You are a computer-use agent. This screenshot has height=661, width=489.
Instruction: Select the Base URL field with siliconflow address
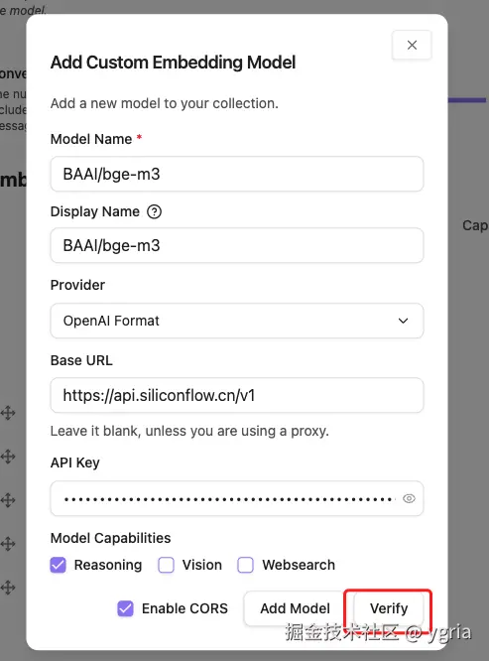(x=237, y=395)
